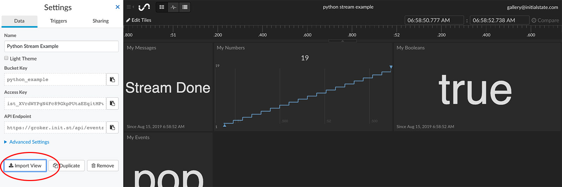Click the Name input field
Viewport: 562px width, 187px height.
coord(61,46)
